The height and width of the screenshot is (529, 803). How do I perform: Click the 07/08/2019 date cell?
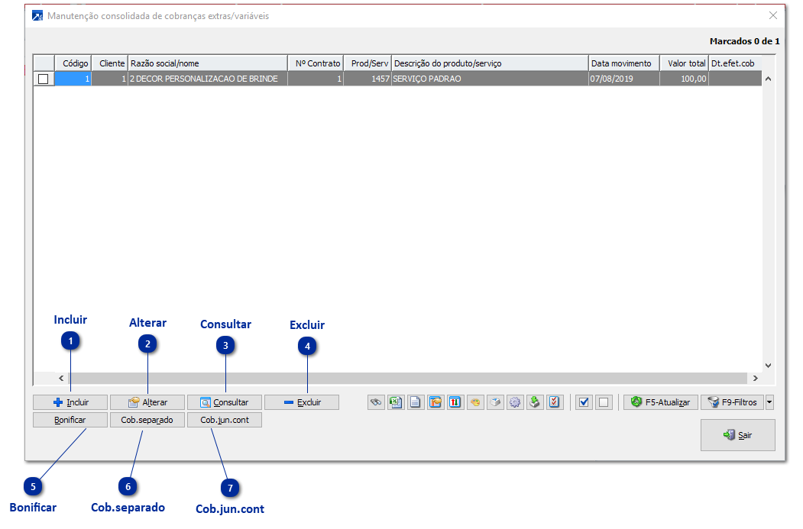623,79
